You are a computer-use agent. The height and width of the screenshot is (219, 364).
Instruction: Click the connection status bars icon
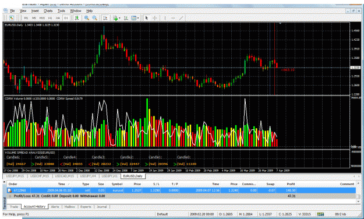click(x=320, y=214)
